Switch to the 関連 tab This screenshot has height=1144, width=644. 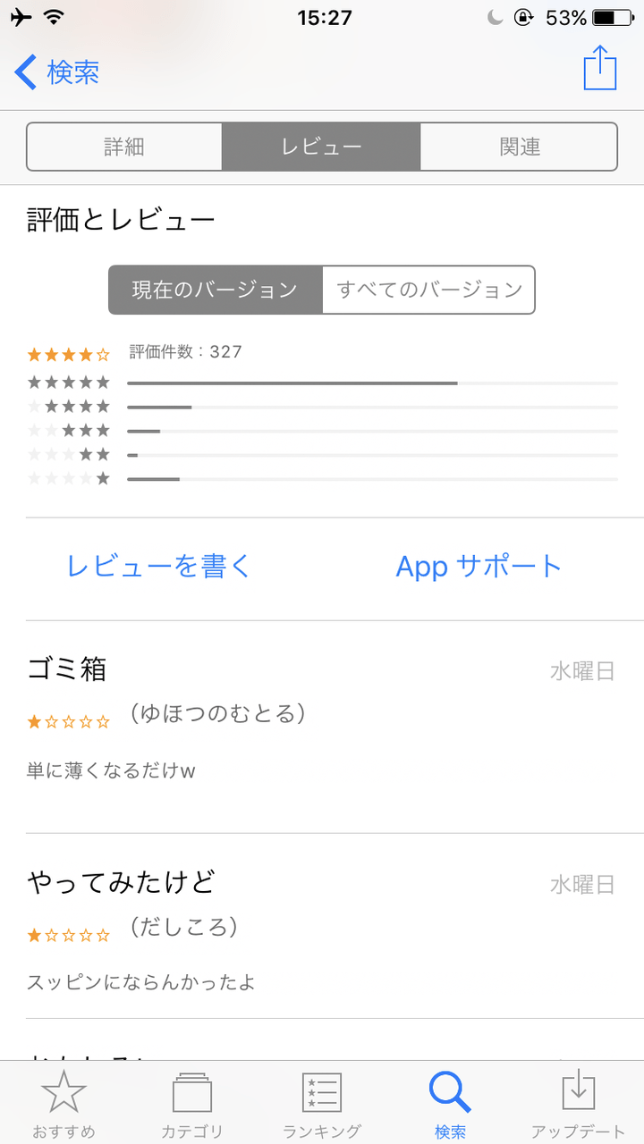tap(519, 147)
